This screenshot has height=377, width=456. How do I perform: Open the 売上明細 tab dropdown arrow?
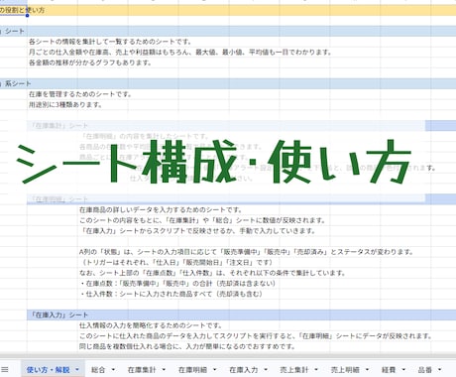click(x=367, y=369)
